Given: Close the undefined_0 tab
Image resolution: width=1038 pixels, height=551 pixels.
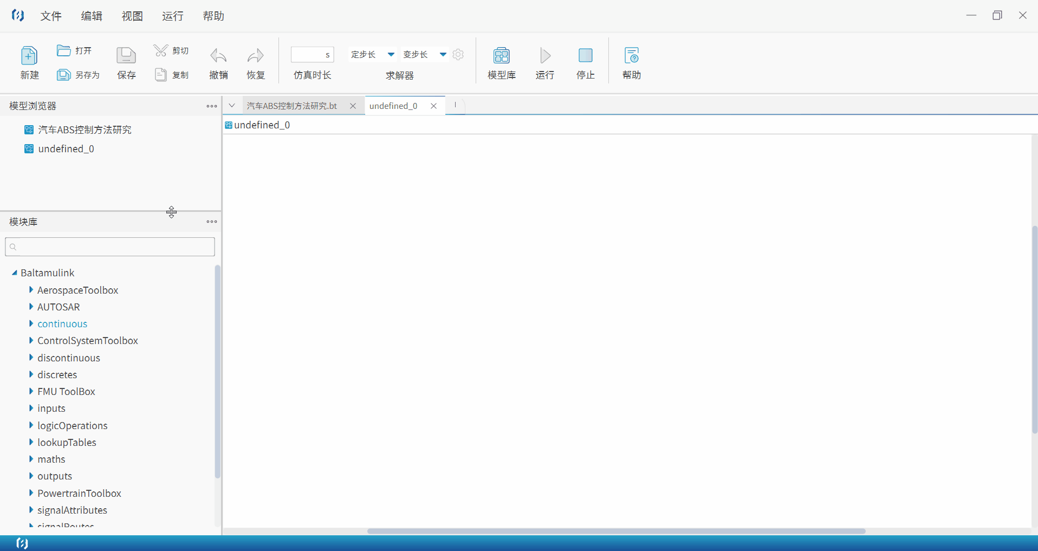Looking at the screenshot, I should click(433, 106).
